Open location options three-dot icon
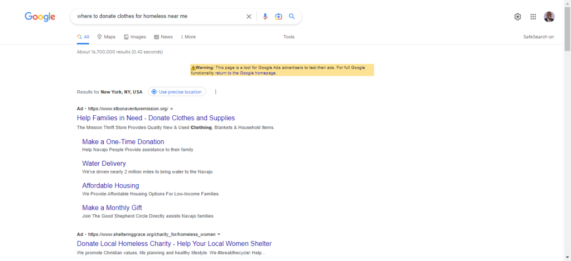This screenshot has height=261, width=571. coord(216,92)
